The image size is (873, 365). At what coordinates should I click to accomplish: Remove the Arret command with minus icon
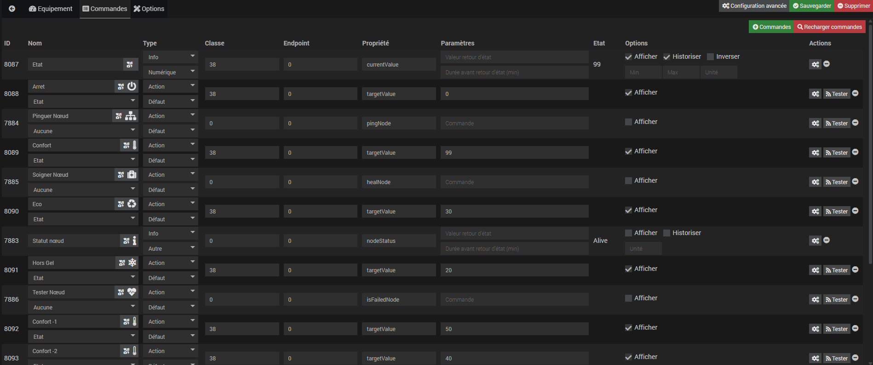855,93
